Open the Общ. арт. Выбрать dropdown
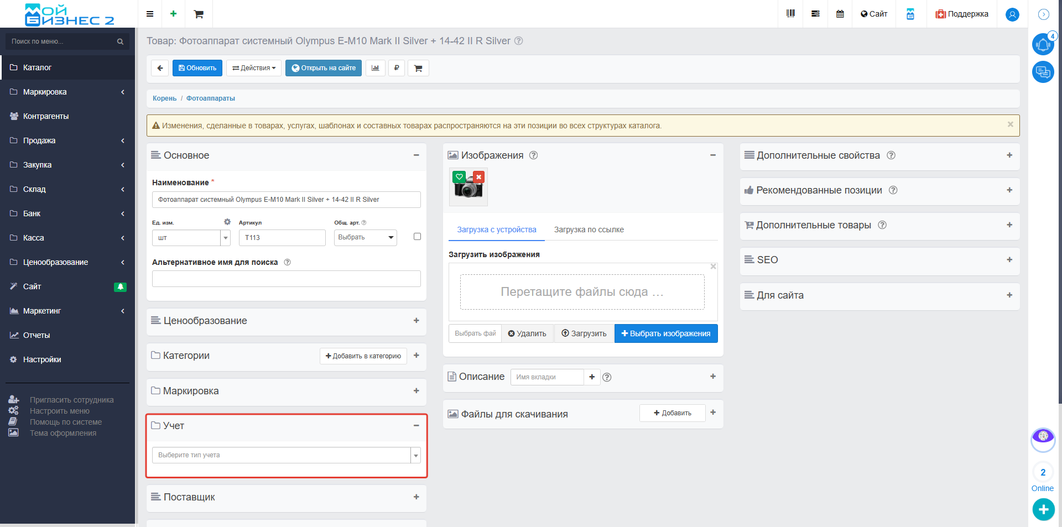The height and width of the screenshot is (527, 1062). pos(366,237)
